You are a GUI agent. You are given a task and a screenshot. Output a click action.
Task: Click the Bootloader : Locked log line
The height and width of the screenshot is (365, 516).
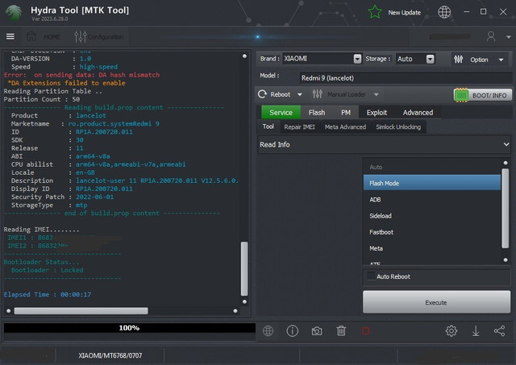[47, 270]
